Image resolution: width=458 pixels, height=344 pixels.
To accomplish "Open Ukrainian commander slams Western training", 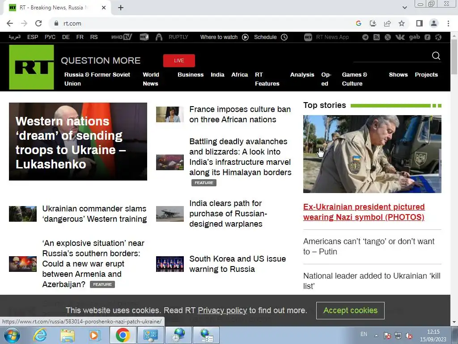I will tap(94, 214).
